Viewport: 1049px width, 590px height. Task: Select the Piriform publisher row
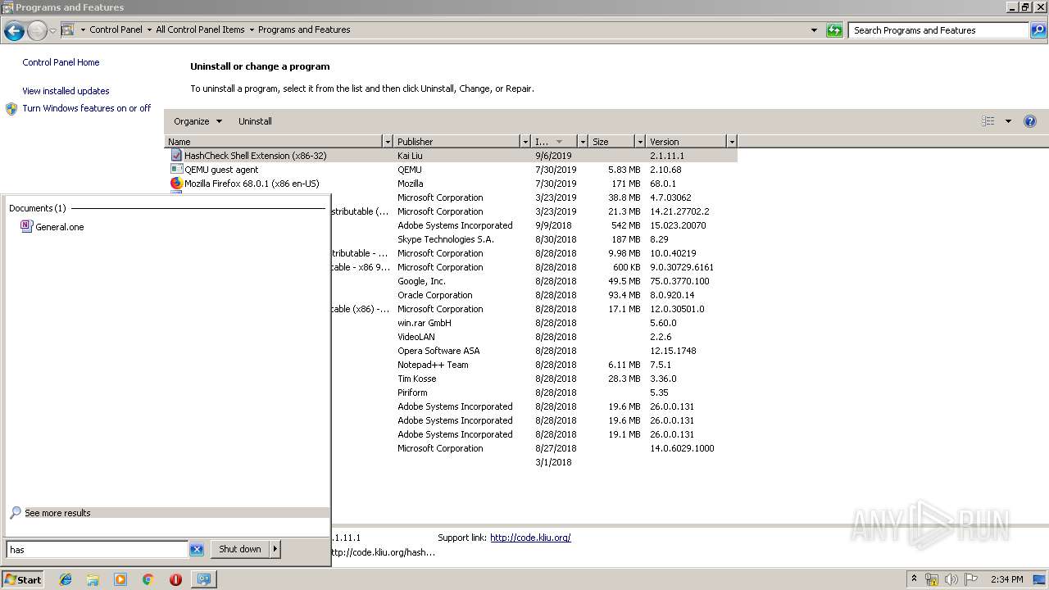coord(534,393)
